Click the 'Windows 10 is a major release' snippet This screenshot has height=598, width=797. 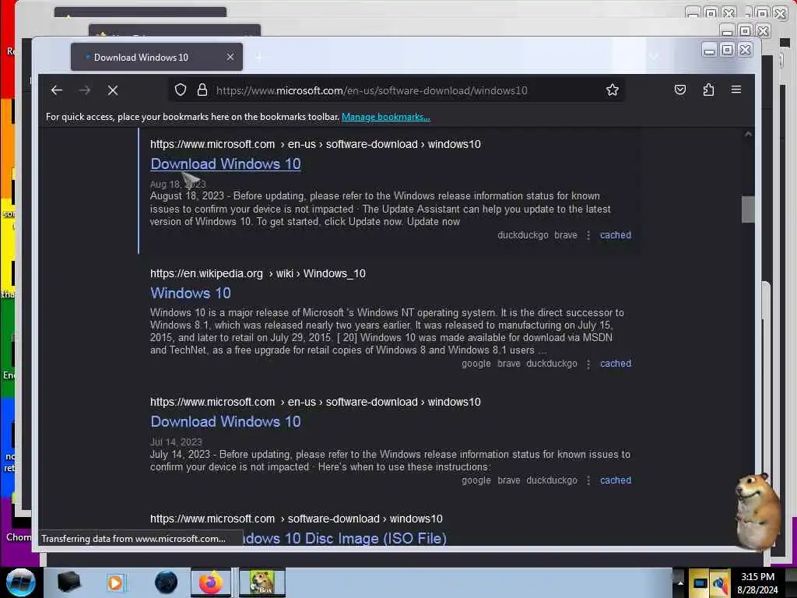pos(387,331)
